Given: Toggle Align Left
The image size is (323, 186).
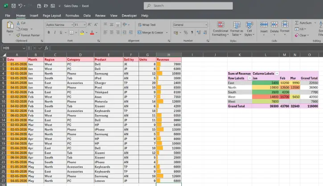Looking at the screenshot, I should pyautogui.click(x=105, y=33).
